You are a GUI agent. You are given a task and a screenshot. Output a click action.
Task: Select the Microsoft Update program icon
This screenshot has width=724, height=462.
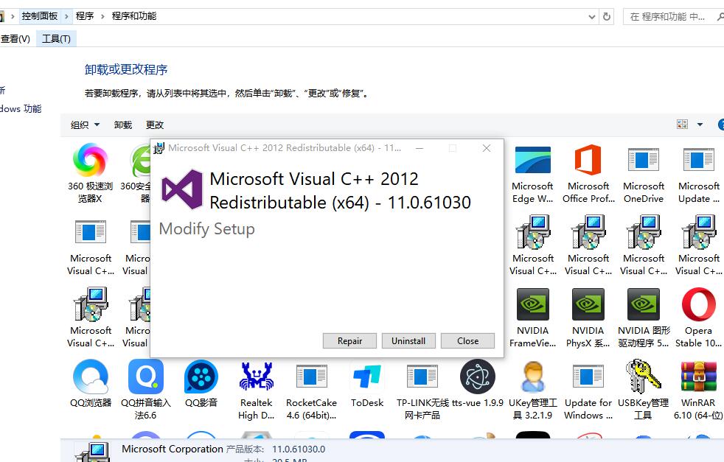click(x=699, y=160)
